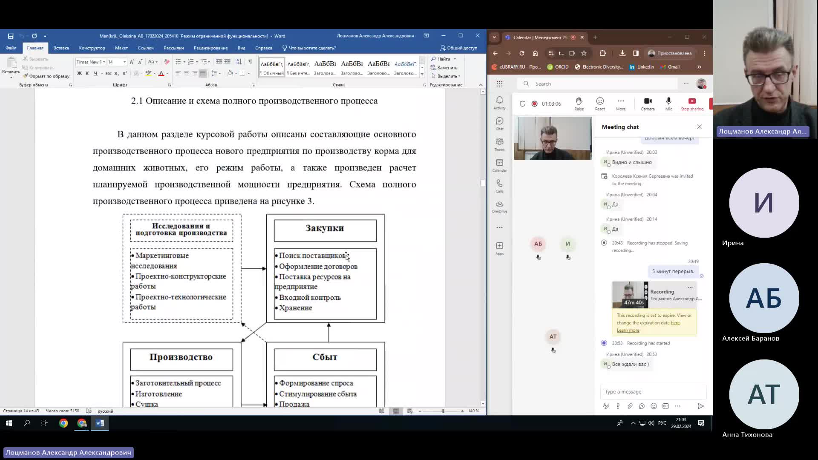Click the Word zoom slider handle
The width and height of the screenshot is (818, 460).
(443, 411)
